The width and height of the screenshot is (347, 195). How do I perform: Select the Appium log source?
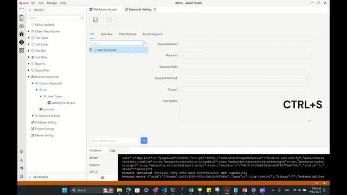point(94,165)
